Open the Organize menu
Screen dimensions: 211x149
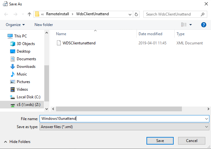tap(15, 25)
